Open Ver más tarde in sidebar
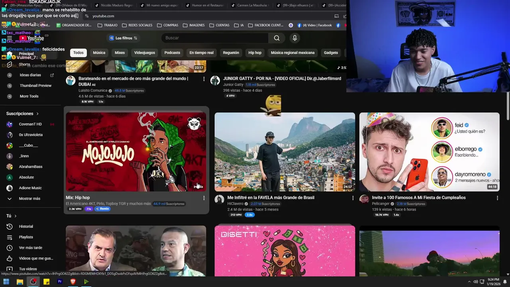510x287 pixels. [29, 248]
